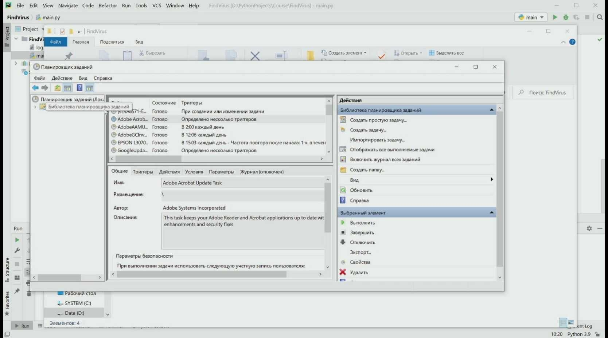The image size is (608, 338).
Task: Click the pin icon in PyCharm Run panel
Action: coord(17,291)
